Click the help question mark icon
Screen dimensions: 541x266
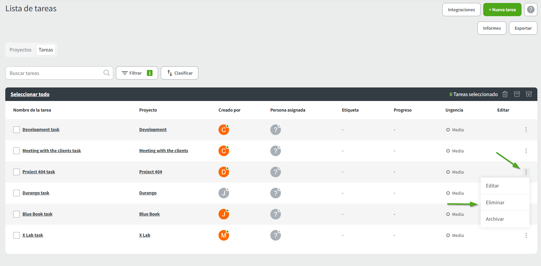530,10
